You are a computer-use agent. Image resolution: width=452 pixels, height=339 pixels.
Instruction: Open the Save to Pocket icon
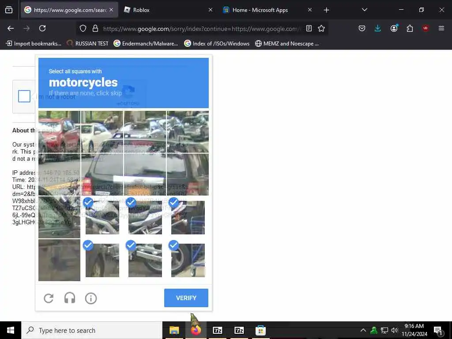tap(362, 28)
